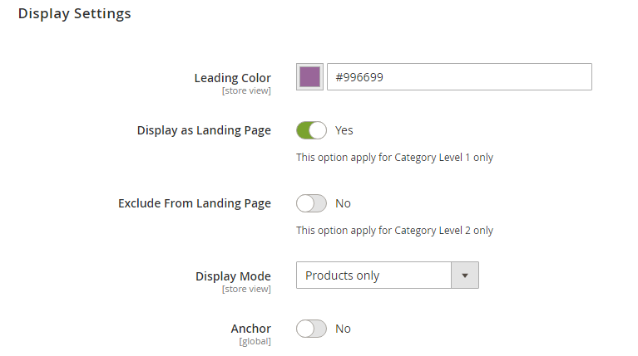
Task: Click the purple Leading Color swatch
Action: pos(309,77)
